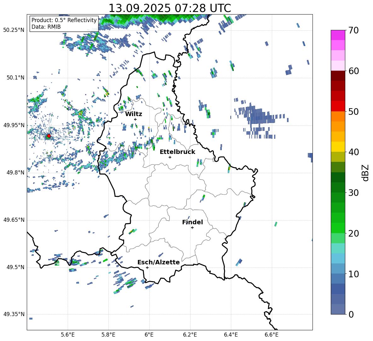The height and width of the screenshot is (341, 373).
Task: Click the title 13.09.2025 07:28 UTC
Action: point(170,8)
